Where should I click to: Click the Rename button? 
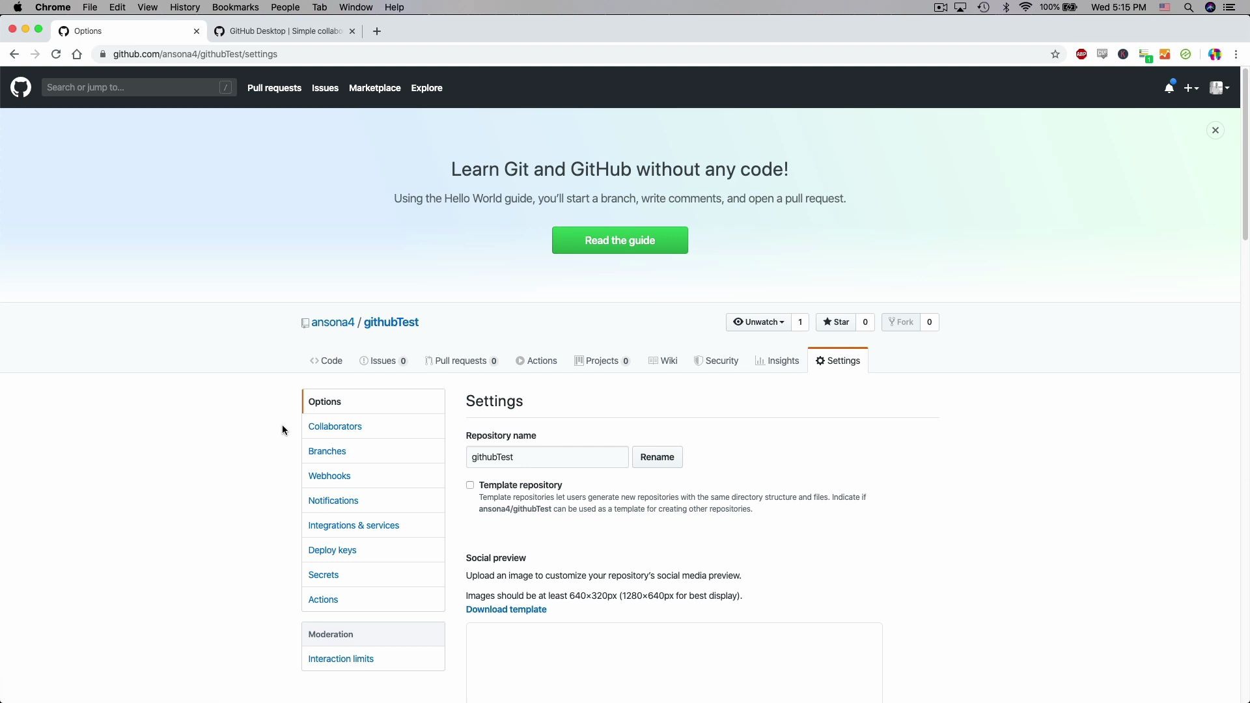pos(657,457)
